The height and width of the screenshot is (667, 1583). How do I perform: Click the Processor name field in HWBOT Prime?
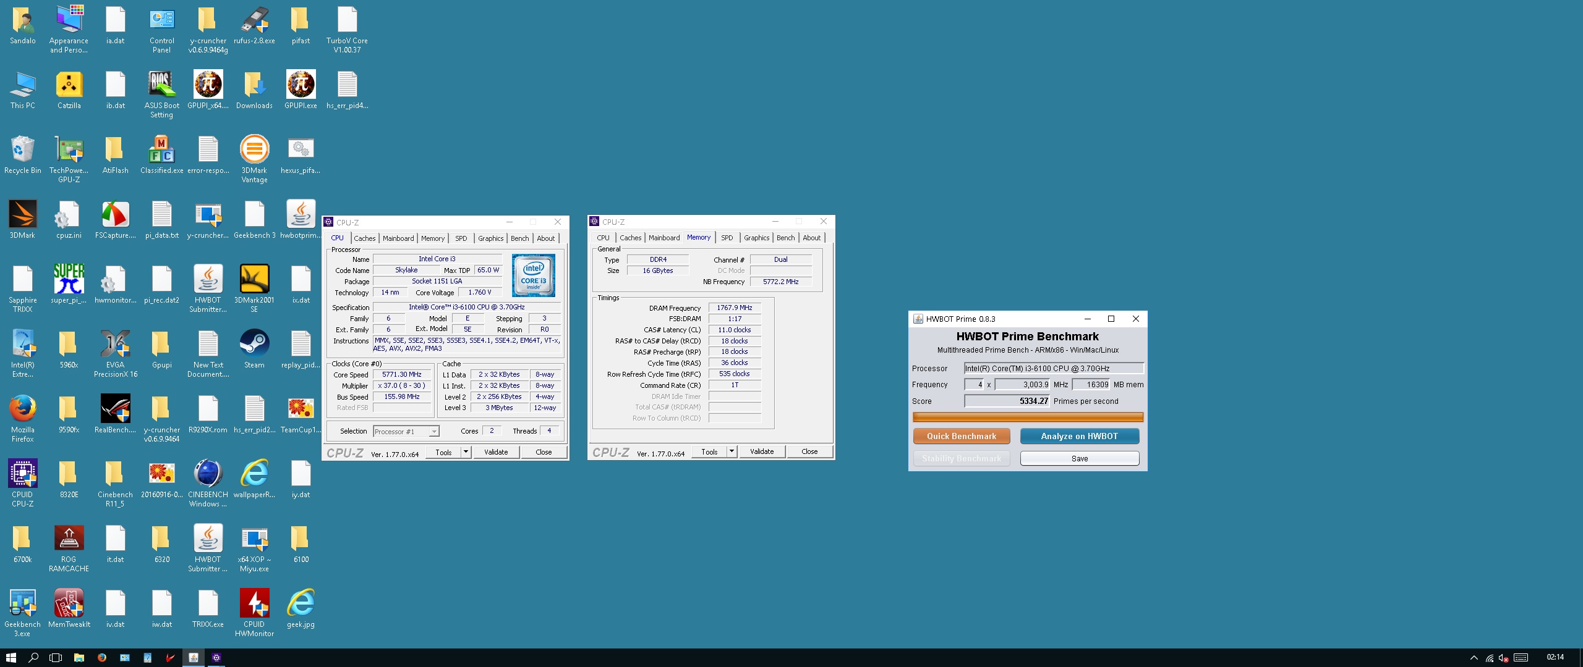click(1054, 368)
